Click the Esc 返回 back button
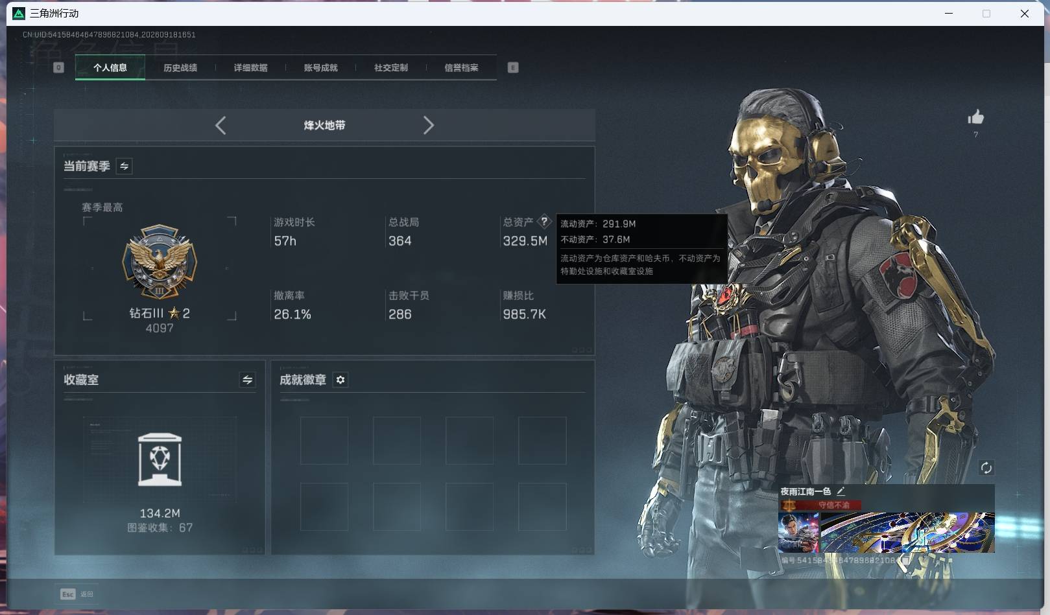1050x615 pixels. point(77,594)
